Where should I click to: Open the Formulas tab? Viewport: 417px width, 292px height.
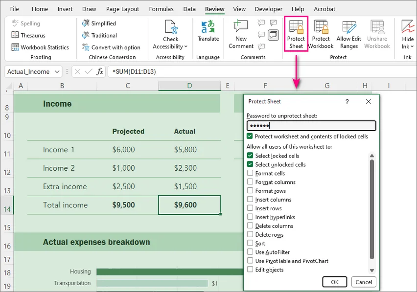(161, 9)
